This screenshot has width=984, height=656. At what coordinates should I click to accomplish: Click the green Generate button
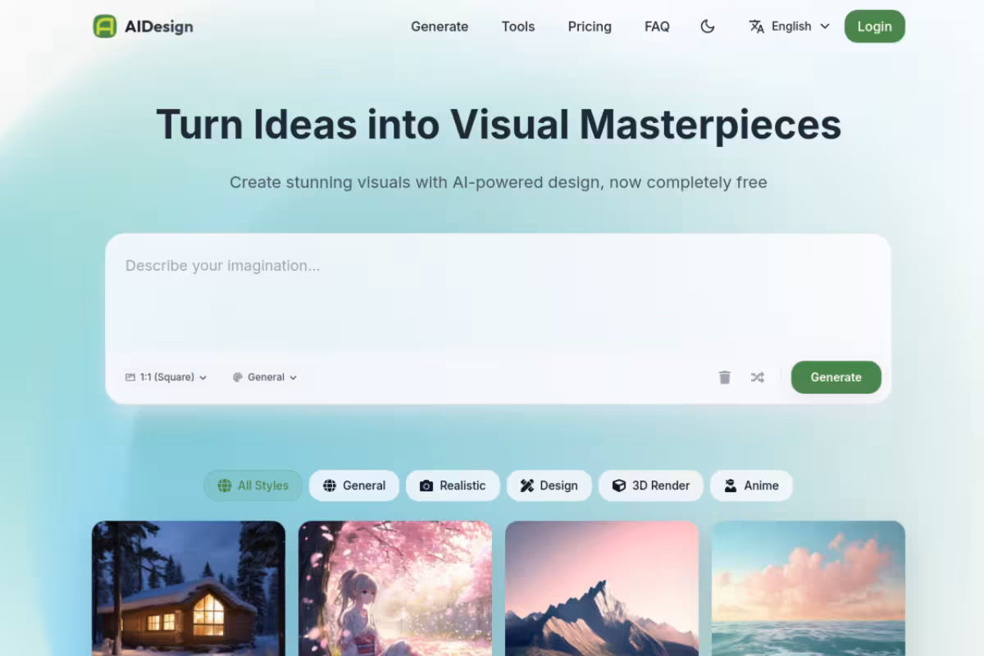click(836, 377)
